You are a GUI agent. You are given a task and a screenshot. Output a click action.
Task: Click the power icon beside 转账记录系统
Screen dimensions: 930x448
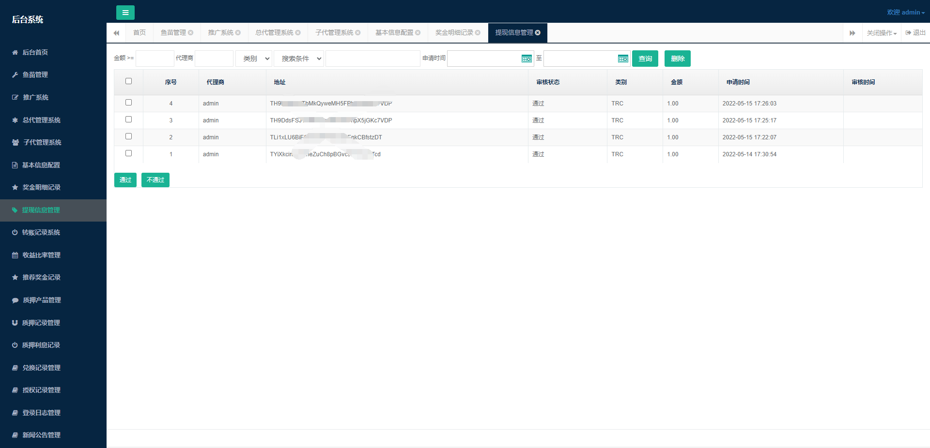(x=15, y=232)
